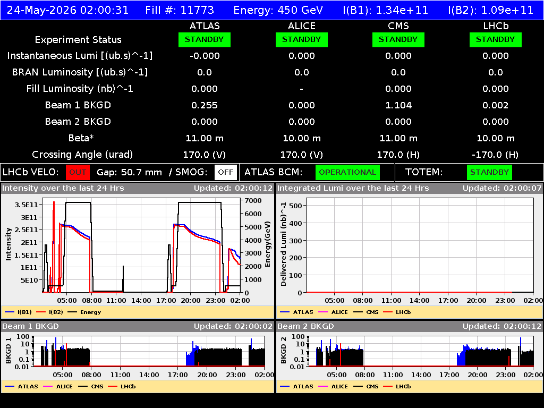Click the LHCb STANDBY status badge
544x408 pixels.
tap(496, 39)
